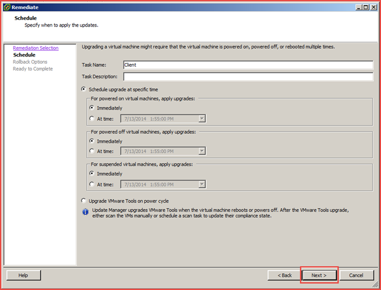Click 'For powered off virtual machines' group label
Viewport: 381px width, 290px height.
tap(143, 132)
